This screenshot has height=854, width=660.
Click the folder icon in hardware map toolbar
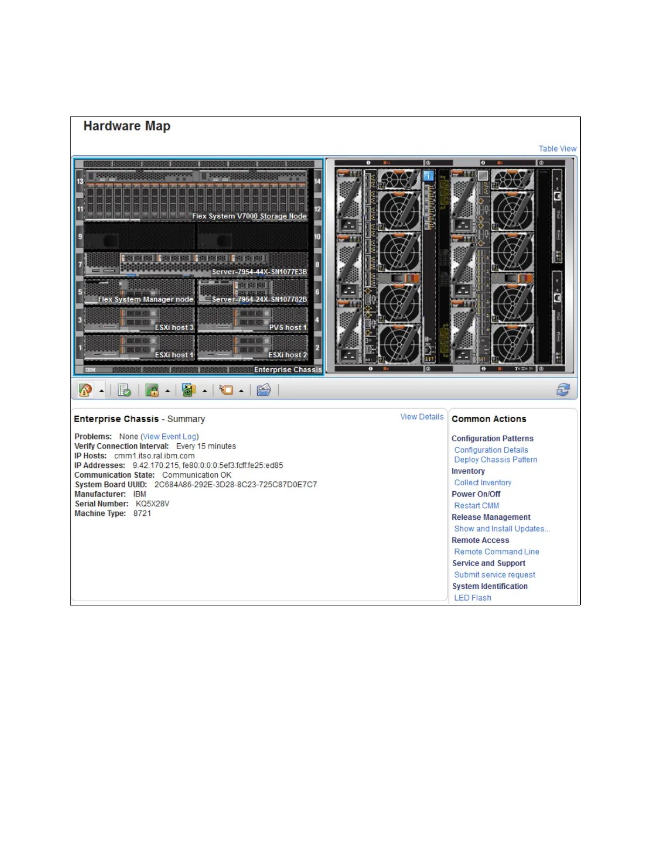tap(264, 390)
